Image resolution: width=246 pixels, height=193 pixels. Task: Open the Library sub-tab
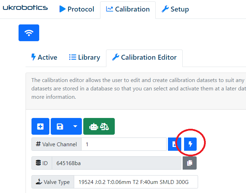click(84, 58)
